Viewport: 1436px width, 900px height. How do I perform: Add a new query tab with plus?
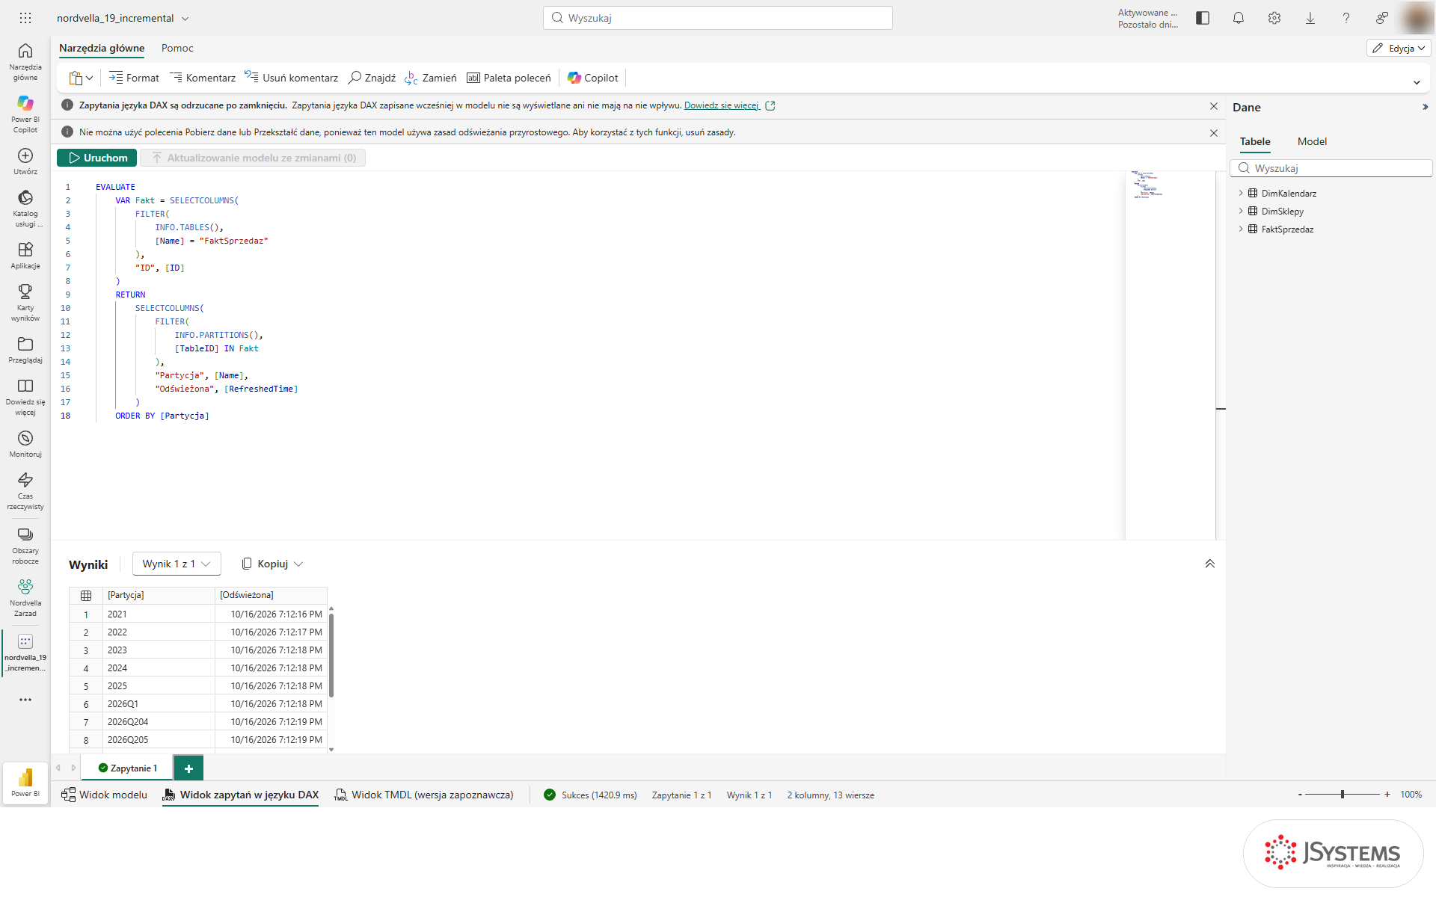point(188,768)
